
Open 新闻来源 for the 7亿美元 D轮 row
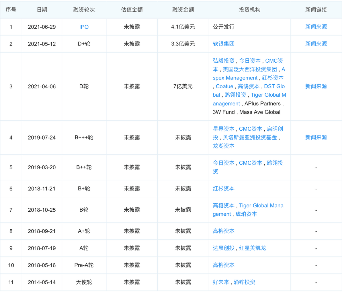coord(316,86)
